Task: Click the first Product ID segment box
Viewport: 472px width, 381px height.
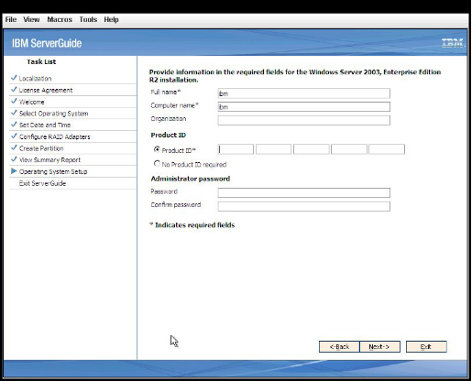Action: pos(236,149)
